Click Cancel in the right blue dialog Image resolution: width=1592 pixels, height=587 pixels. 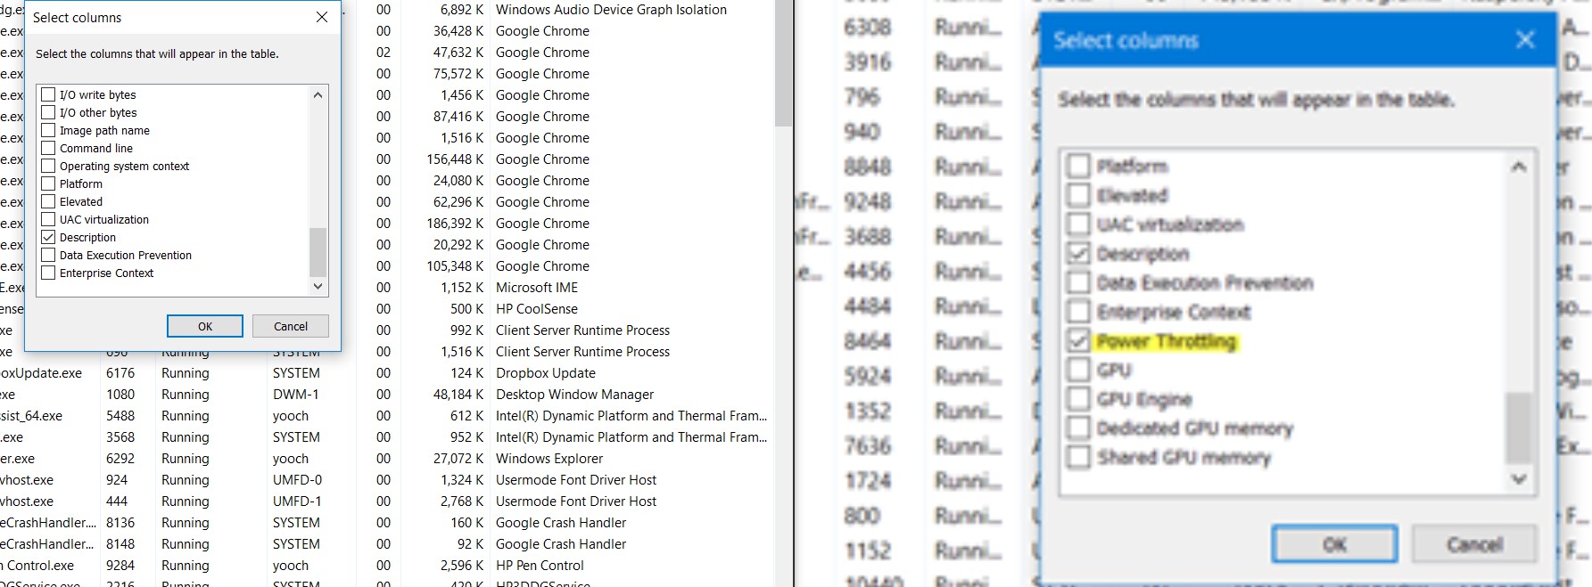coord(1474,544)
